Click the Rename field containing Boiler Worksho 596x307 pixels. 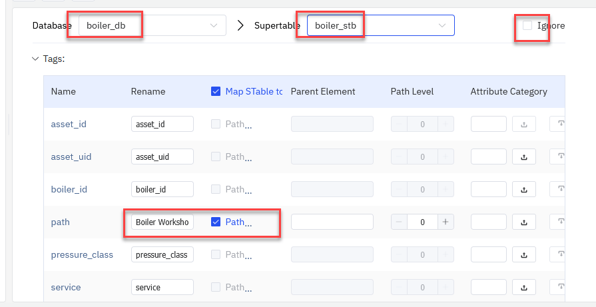pos(162,222)
